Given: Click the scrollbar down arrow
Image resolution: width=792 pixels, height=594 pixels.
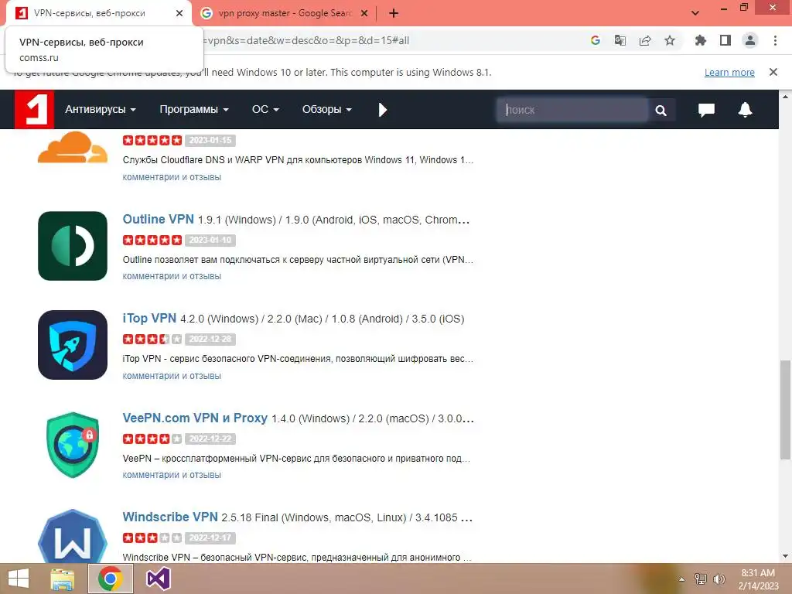Looking at the screenshot, I should tap(786, 556).
